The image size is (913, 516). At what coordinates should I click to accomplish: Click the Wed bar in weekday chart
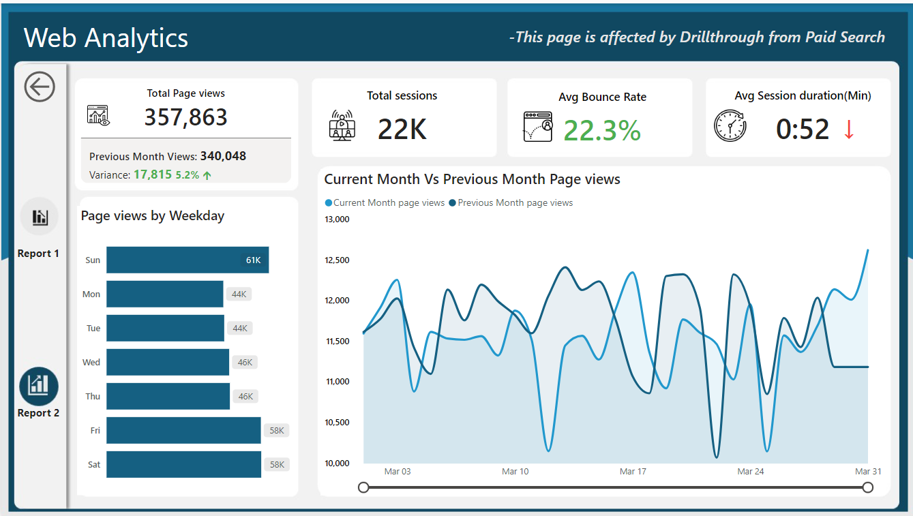(x=168, y=362)
